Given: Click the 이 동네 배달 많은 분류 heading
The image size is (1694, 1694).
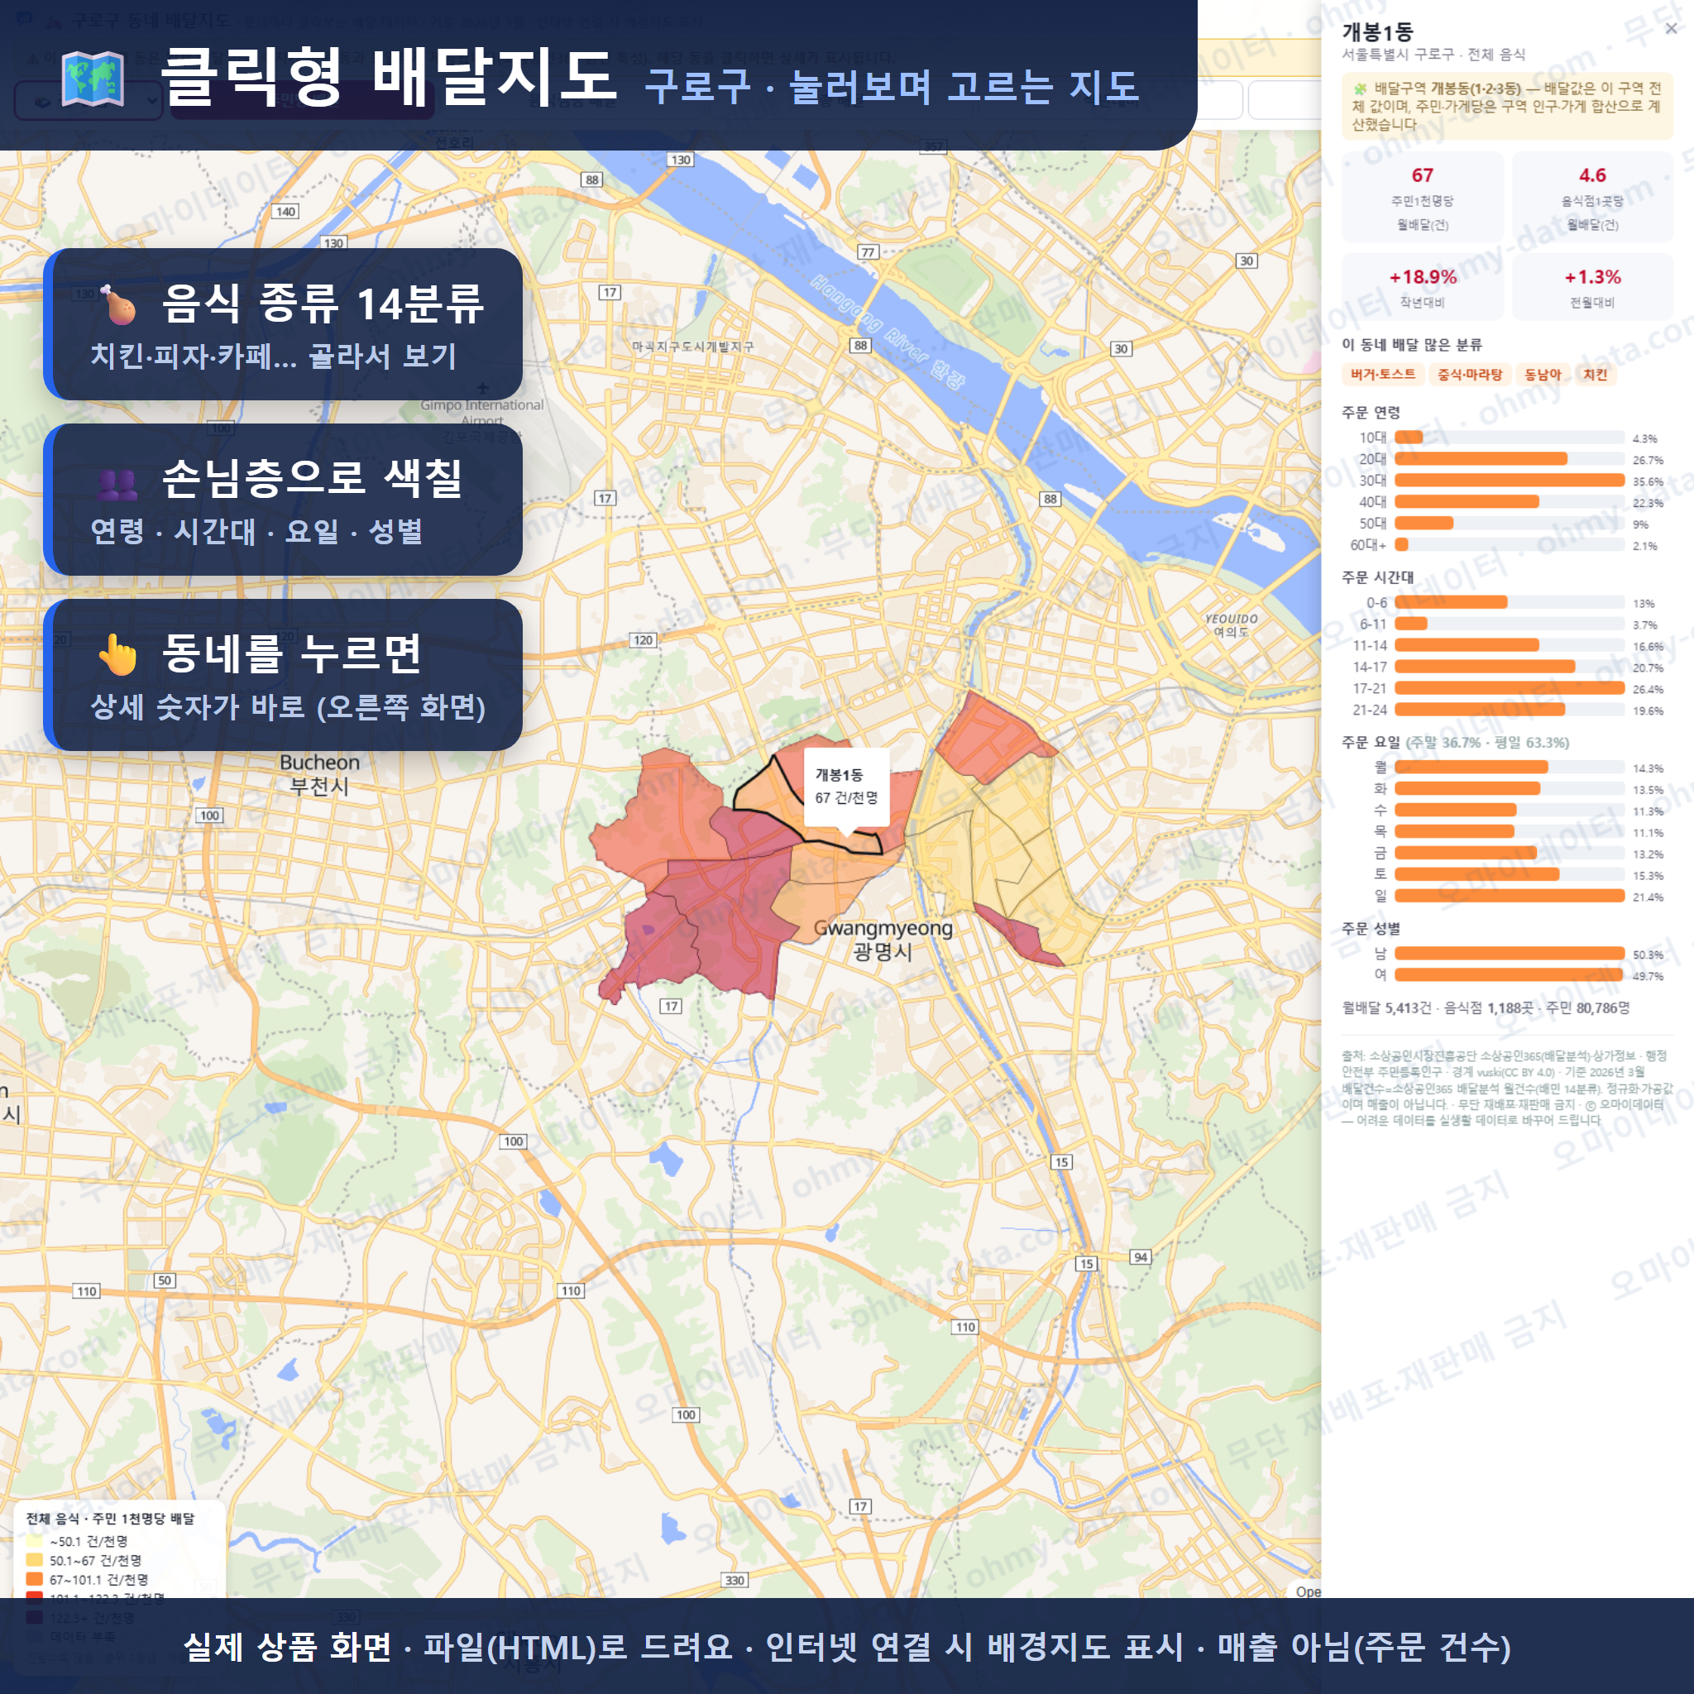Looking at the screenshot, I should click(1412, 345).
